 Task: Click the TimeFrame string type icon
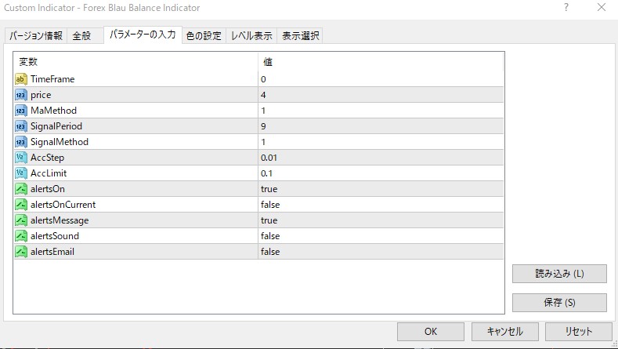(21, 79)
